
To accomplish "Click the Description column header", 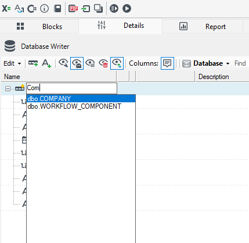I will [x=222, y=77].
